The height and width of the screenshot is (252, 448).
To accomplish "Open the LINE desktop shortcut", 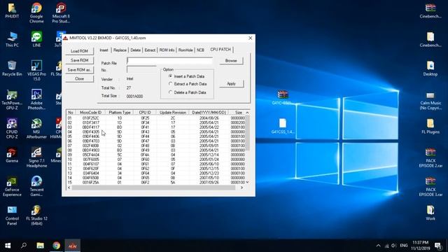I will (x=36, y=39).
